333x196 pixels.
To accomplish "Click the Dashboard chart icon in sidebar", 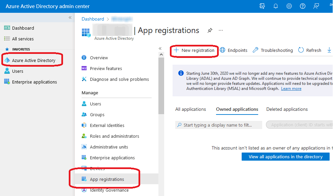I will [7, 28].
